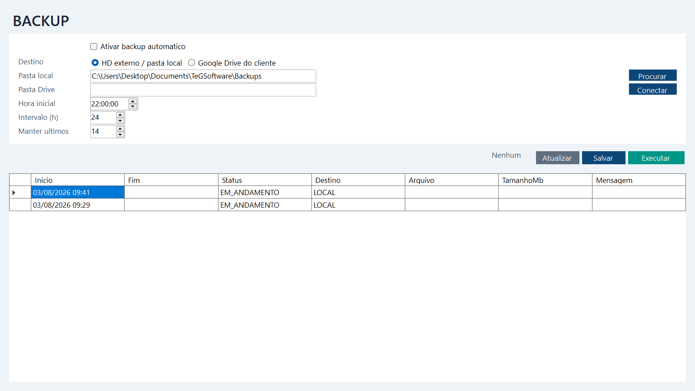Click the empty Pasta Drive field
This screenshot has height=391, width=695.
coord(203,90)
